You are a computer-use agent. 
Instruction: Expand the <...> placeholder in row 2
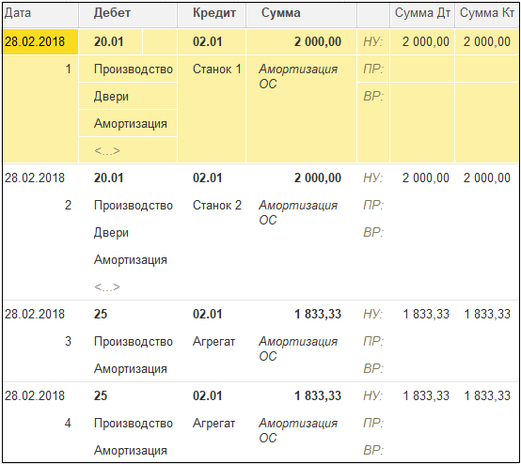[107, 286]
